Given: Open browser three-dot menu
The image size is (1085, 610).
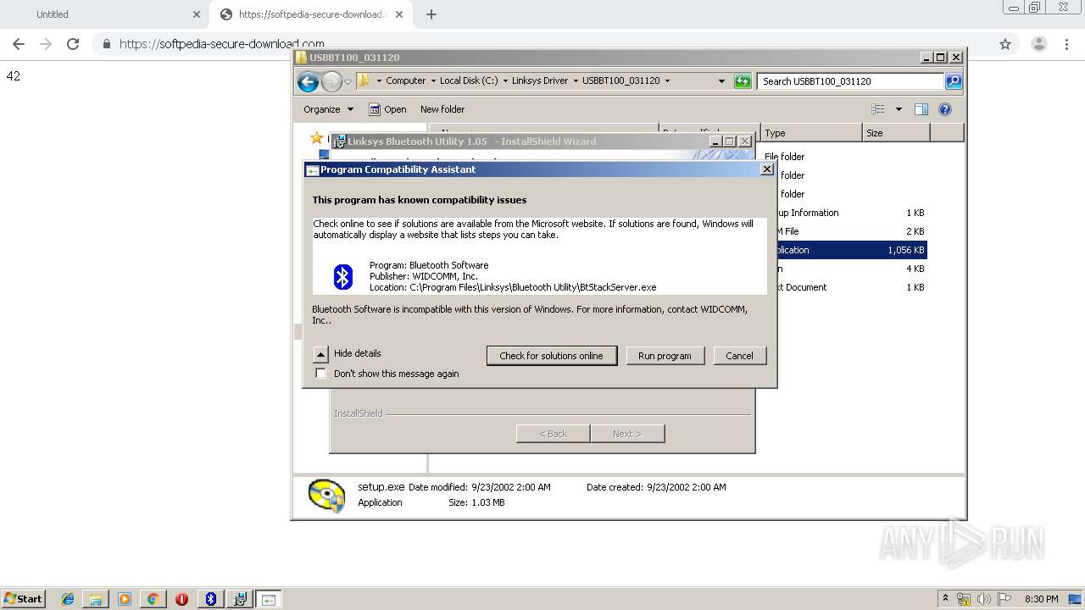Looking at the screenshot, I should (x=1067, y=44).
